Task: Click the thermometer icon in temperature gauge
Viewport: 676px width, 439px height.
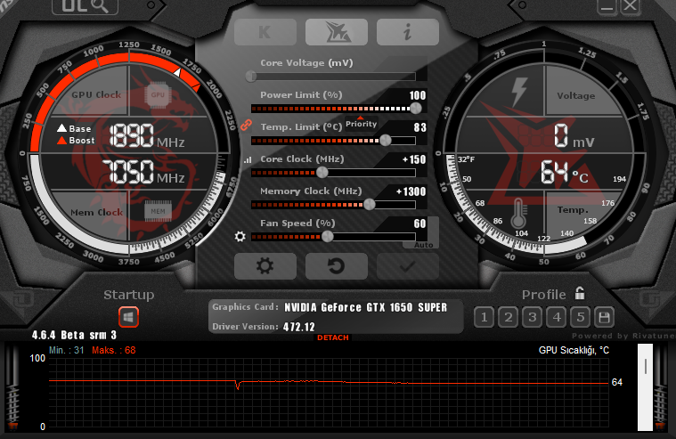Action: click(518, 214)
